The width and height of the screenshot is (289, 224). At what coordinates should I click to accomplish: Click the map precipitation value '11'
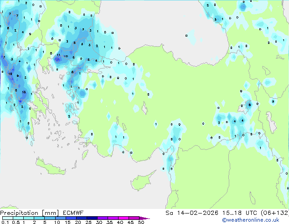58,55
